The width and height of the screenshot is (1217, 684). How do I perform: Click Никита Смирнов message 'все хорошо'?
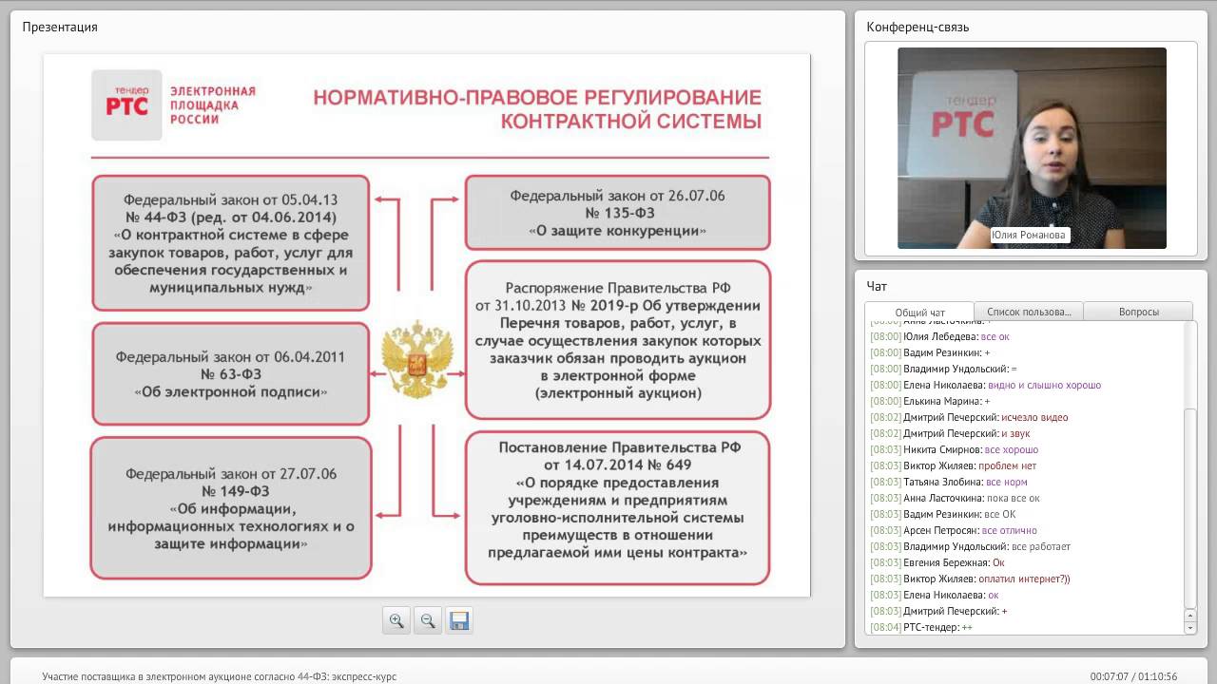coord(1012,449)
